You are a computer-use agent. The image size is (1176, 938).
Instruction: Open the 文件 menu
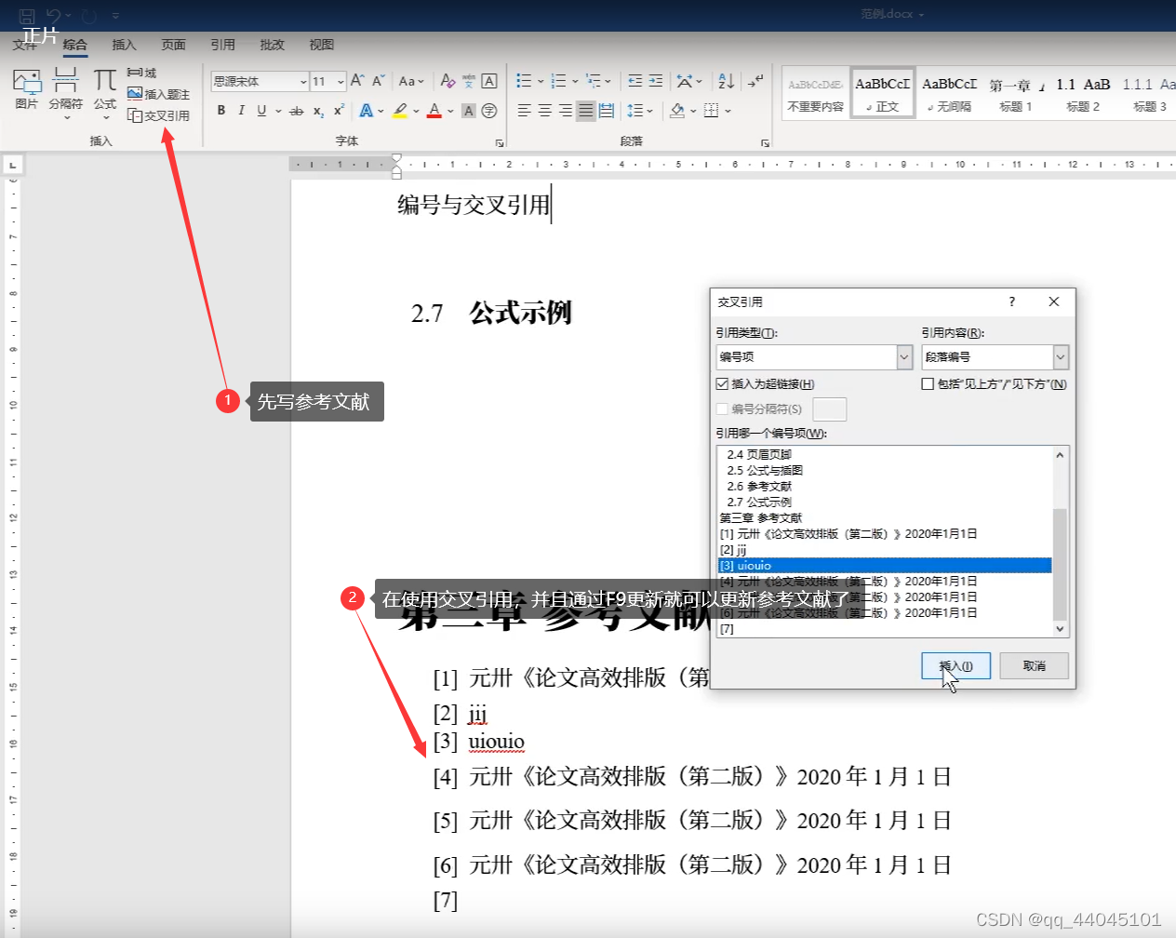25,45
